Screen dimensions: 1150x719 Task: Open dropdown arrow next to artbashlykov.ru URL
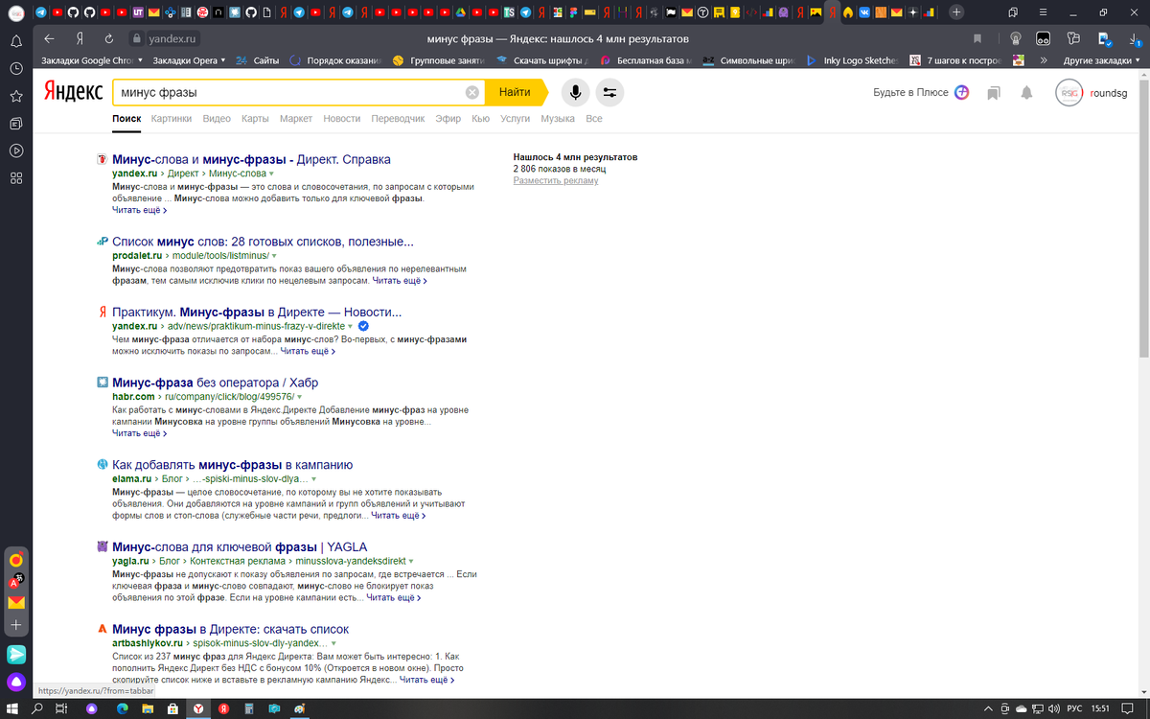point(334,643)
